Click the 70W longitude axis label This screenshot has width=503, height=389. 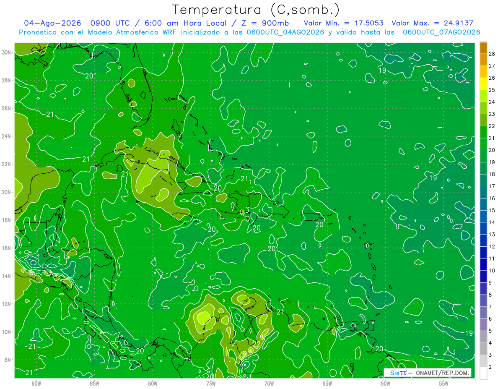click(x=269, y=384)
